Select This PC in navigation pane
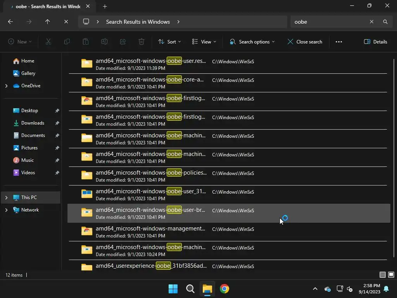This screenshot has height=298, width=397. click(x=31, y=198)
